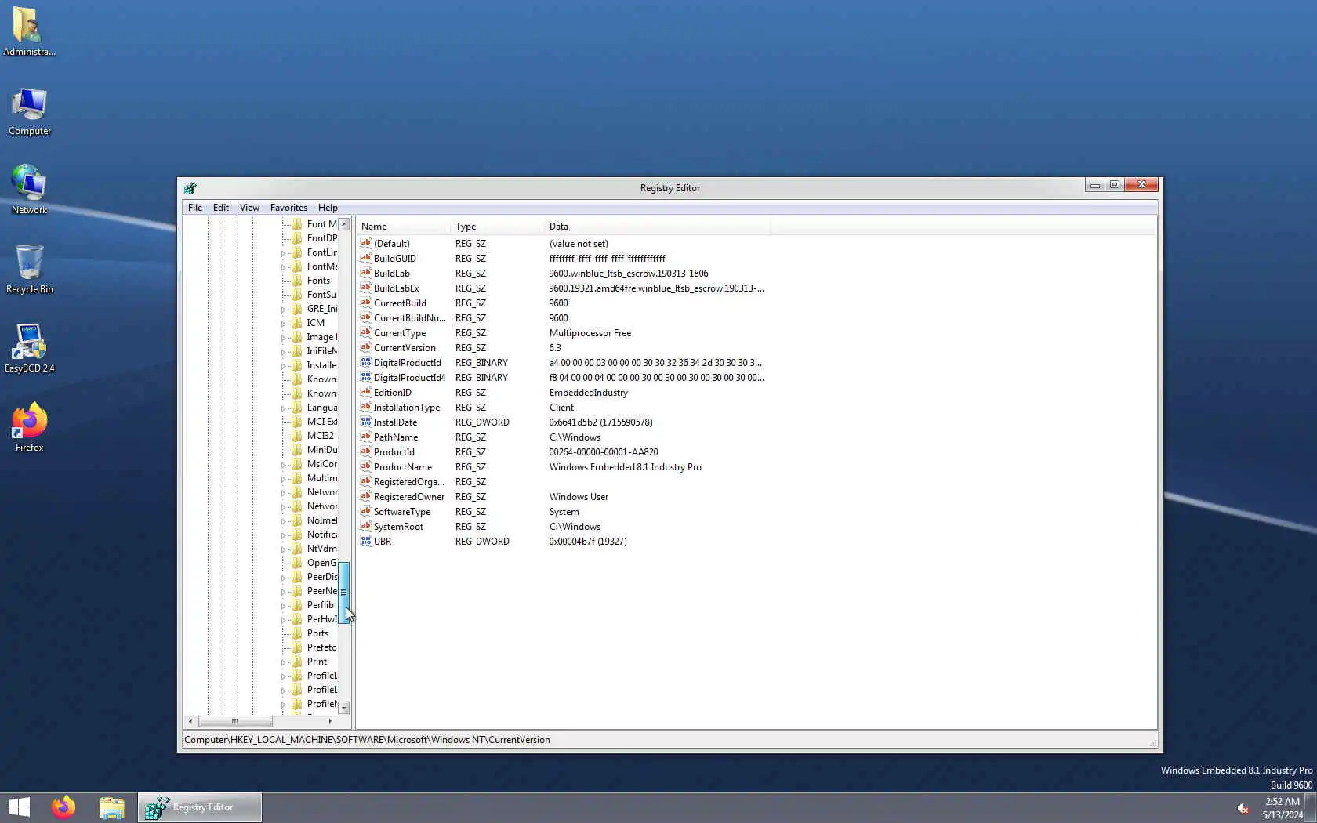Image resolution: width=1317 pixels, height=823 pixels.
Task: Launch EasyBCD 2.4 from the desktop
Action: 29,348
